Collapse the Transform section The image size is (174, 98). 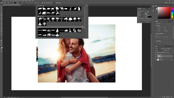155,26
